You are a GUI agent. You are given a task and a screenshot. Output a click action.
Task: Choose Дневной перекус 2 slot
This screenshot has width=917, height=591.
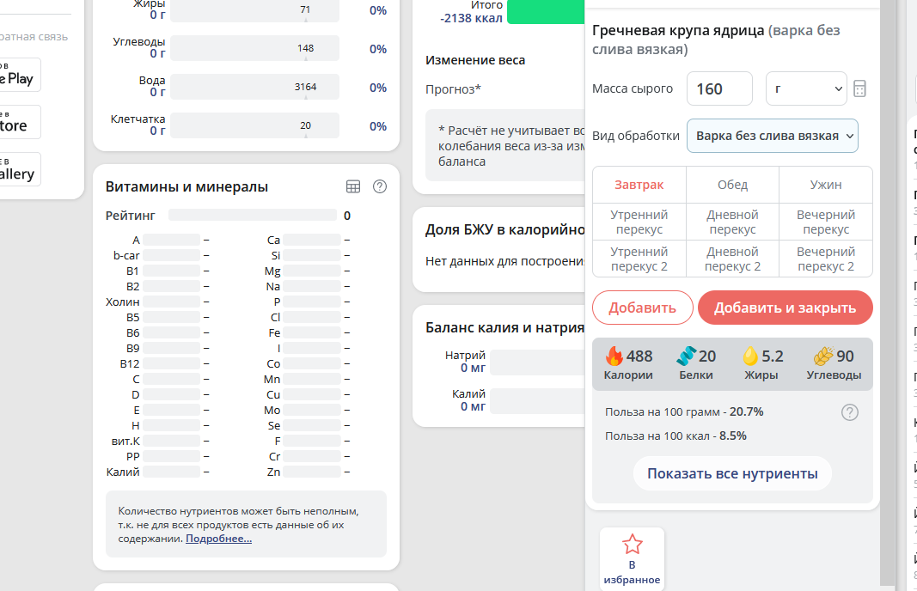(x=732, y=259)
